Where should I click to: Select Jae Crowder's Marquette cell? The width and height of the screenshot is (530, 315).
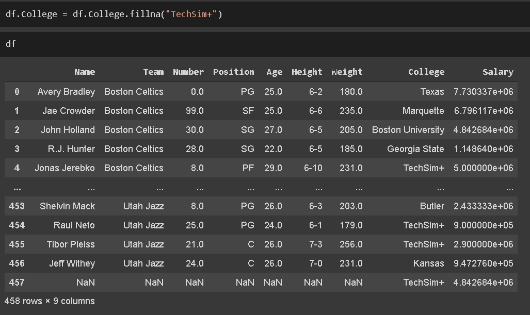423,111
